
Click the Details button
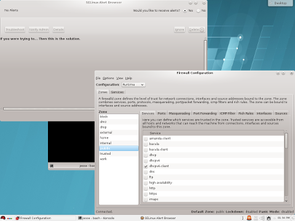click(x=58, y=29)
